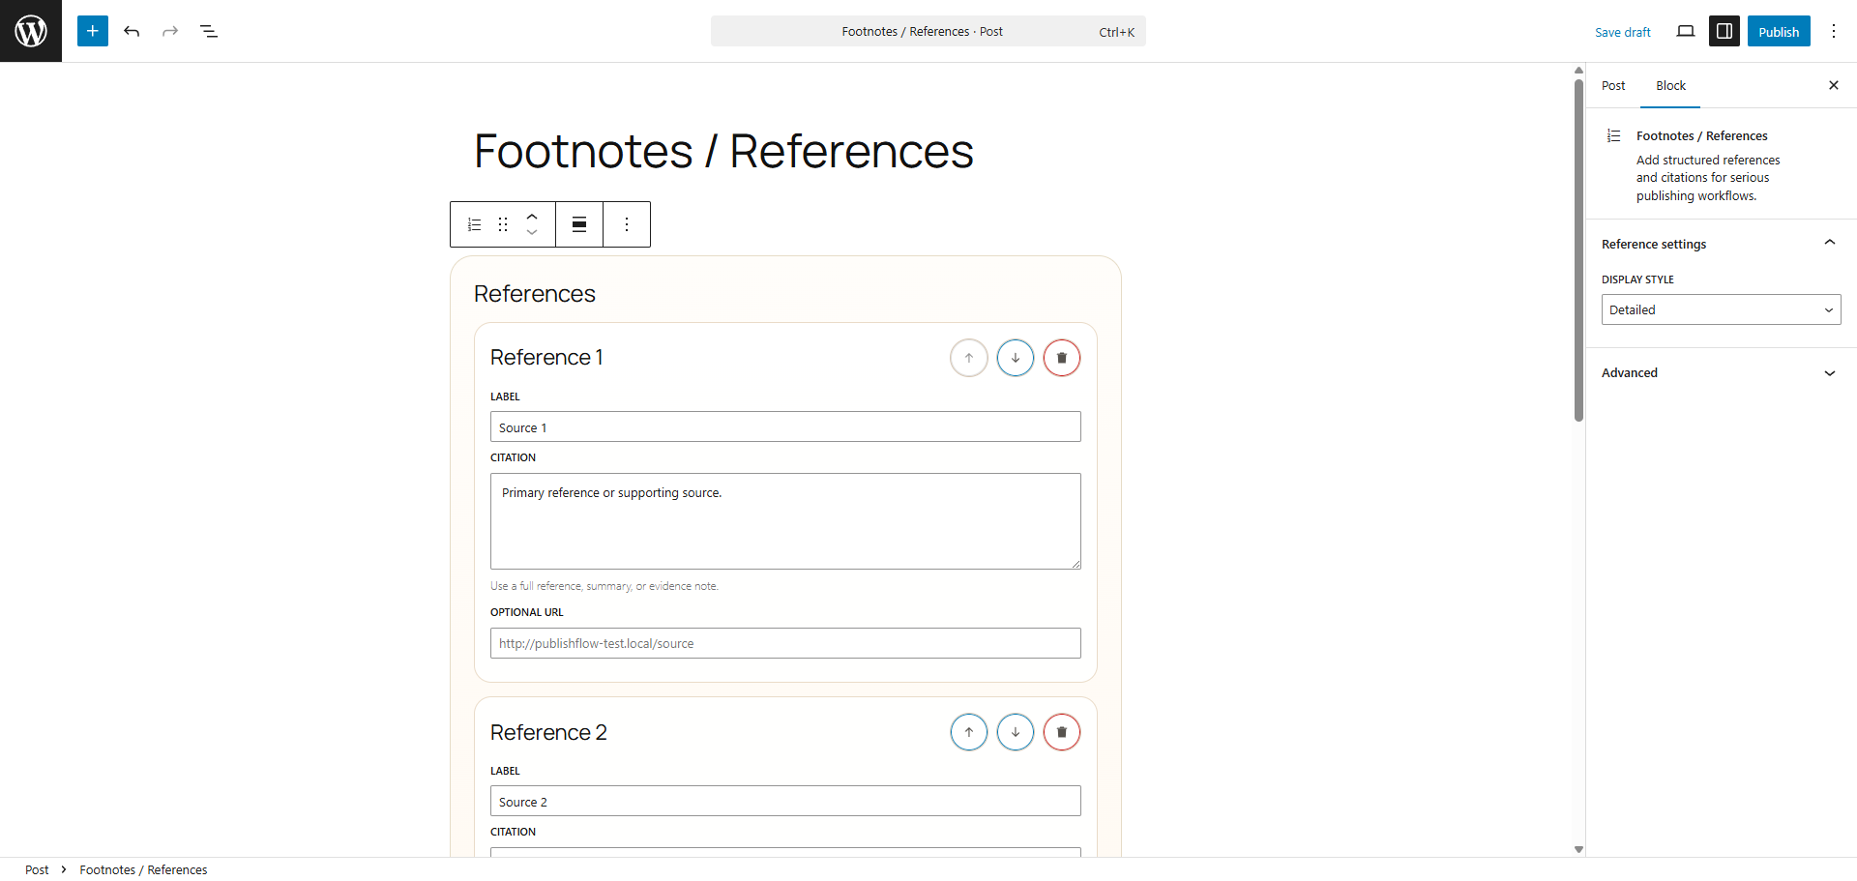This screenshot has height=881, width=1857.
Task: Click the preview View icon
Action: click(x=1686, y=31)
